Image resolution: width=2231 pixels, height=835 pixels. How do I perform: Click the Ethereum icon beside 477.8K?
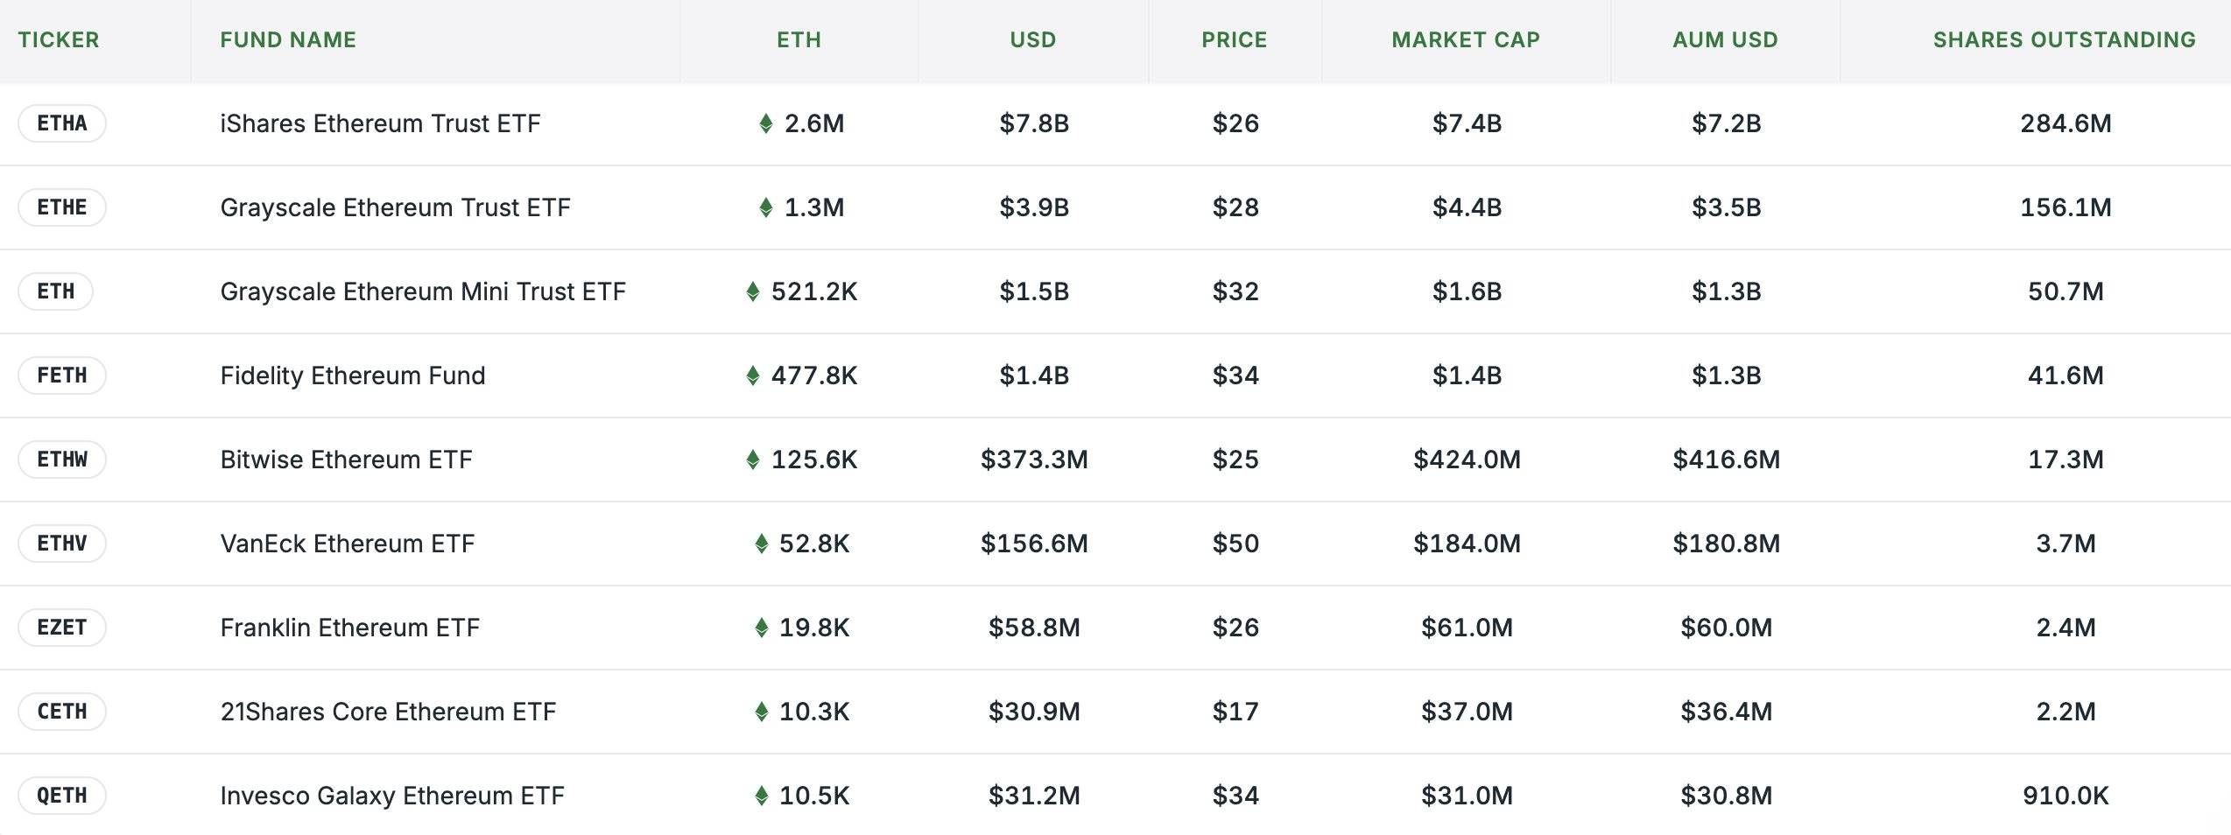click(753, 375)
